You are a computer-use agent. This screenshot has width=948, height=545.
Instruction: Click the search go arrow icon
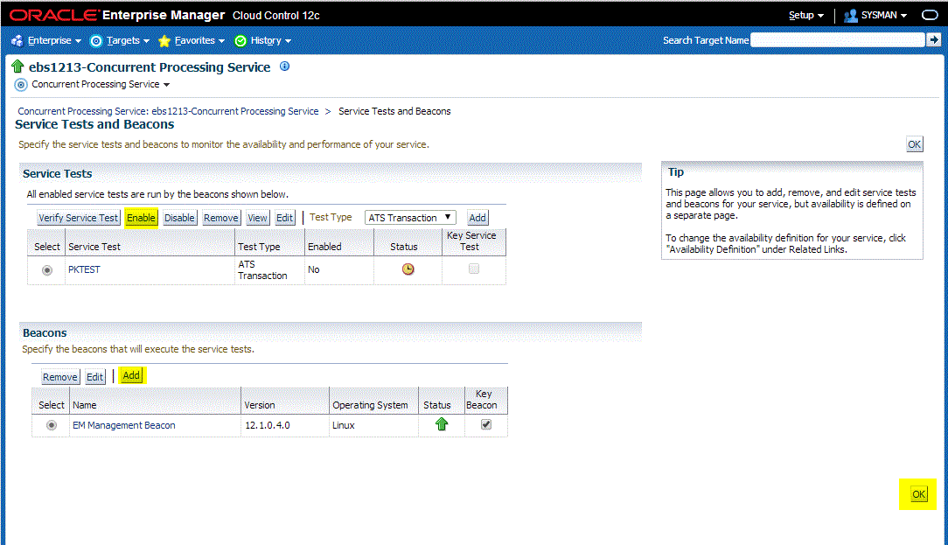(x=934, y=40)
